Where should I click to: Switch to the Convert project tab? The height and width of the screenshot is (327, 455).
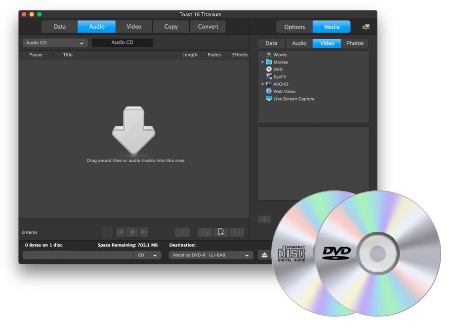tap(208, 27)
